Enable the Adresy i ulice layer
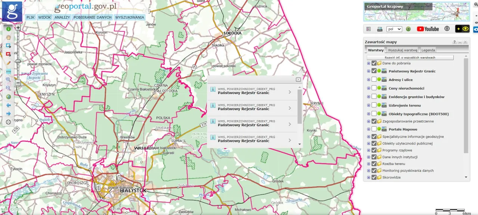The height and width of the screenshot is (215, 478). [x=374, y=80]
